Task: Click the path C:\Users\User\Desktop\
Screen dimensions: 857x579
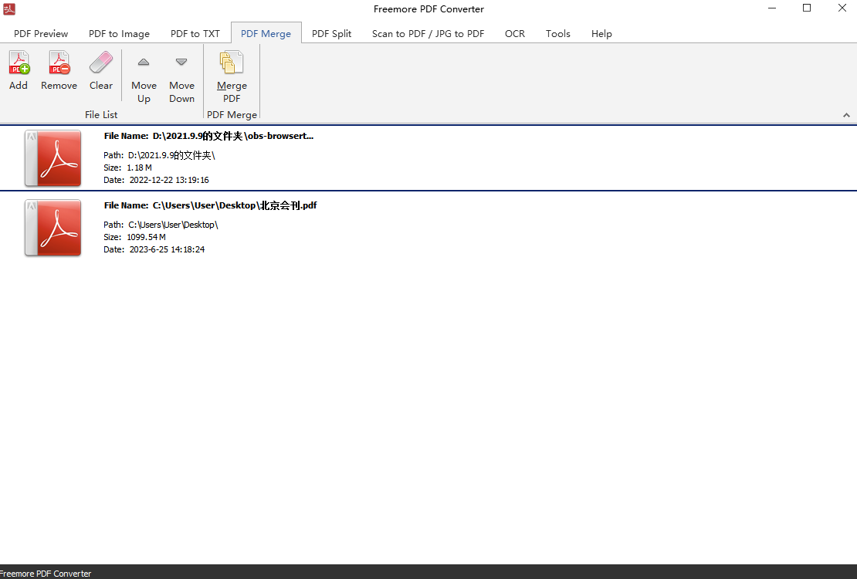Action: [x=173, y=225]
